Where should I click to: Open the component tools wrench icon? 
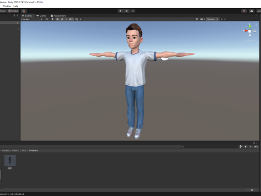click(197, 19)
